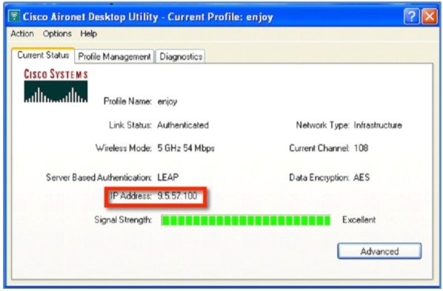The image size is (443, 291).
Task: Close the Aironet Desktop Utility window
Action: click(430, 16)
